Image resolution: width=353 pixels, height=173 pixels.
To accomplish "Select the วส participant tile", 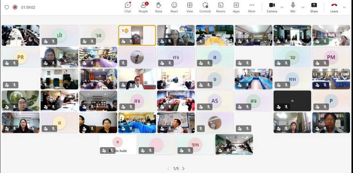I will pyautogui.click(x=98, y=35).
